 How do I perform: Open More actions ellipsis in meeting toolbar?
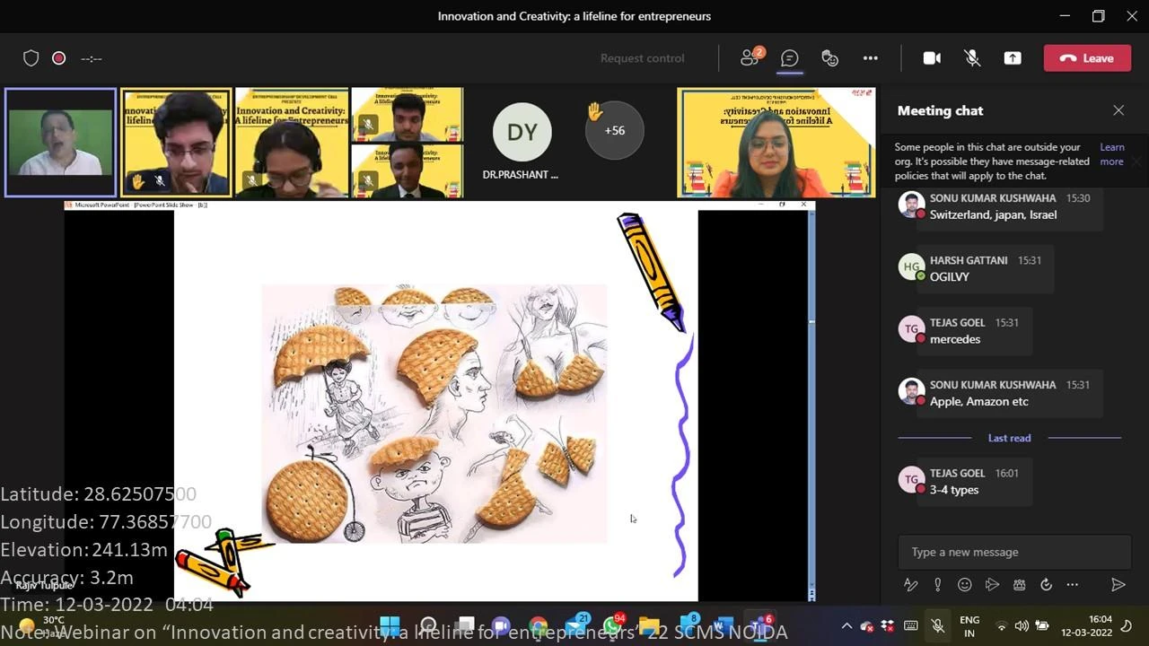point(870,58)
